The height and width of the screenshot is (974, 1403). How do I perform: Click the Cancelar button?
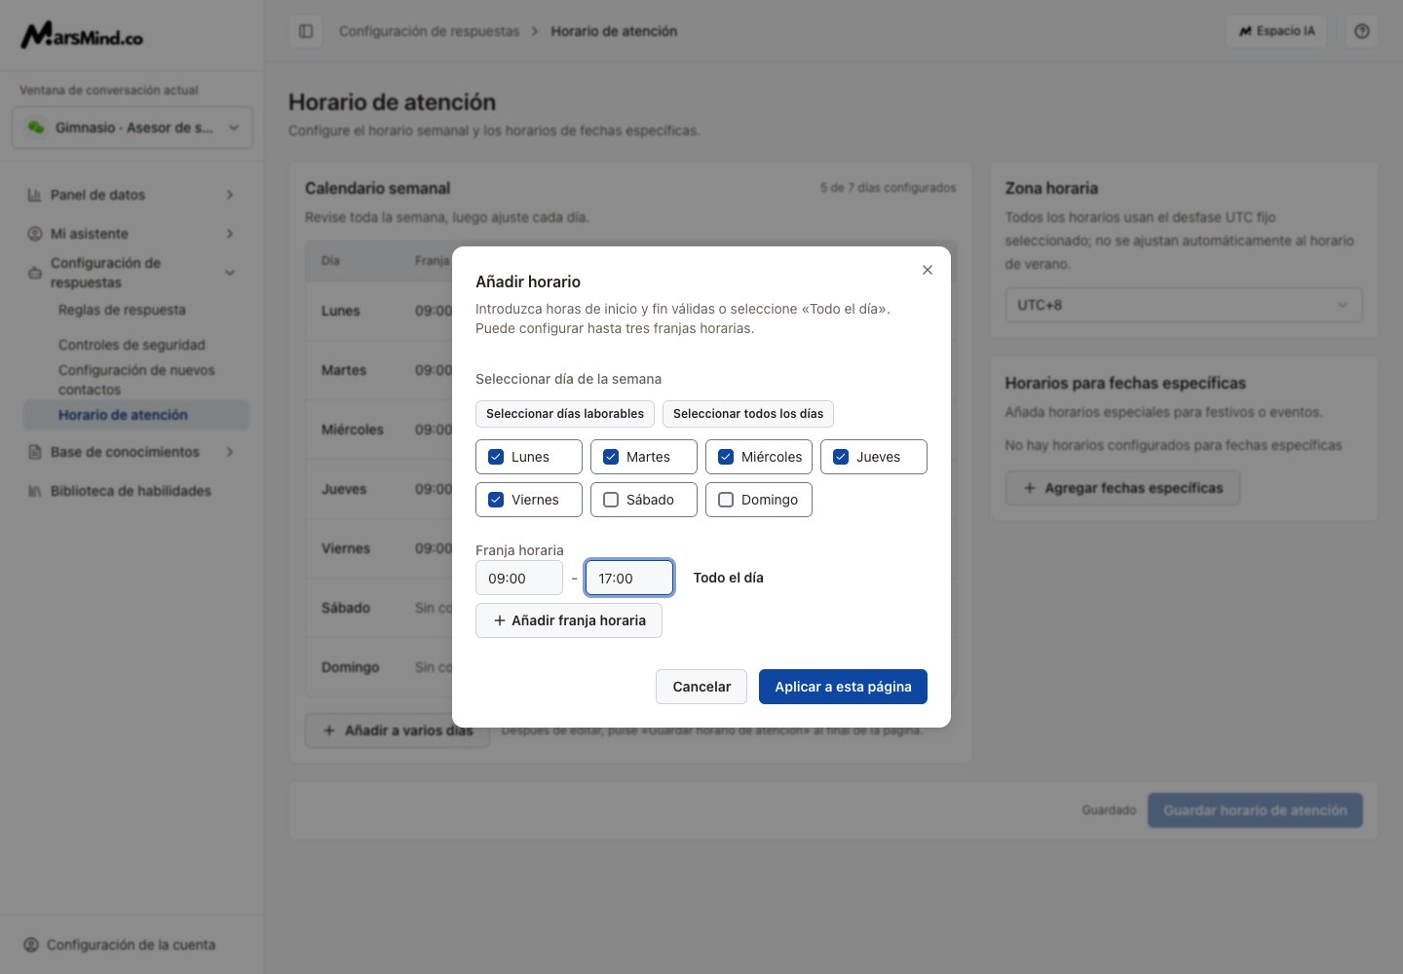(701, 687)
